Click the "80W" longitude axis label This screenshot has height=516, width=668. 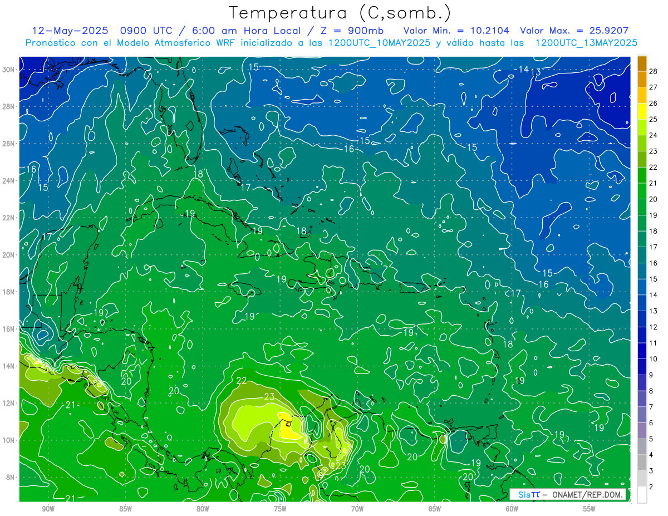pos(203,509)
